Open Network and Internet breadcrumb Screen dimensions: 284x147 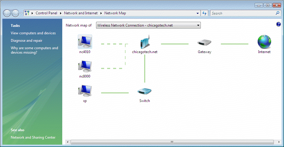(x=81, y=13)
